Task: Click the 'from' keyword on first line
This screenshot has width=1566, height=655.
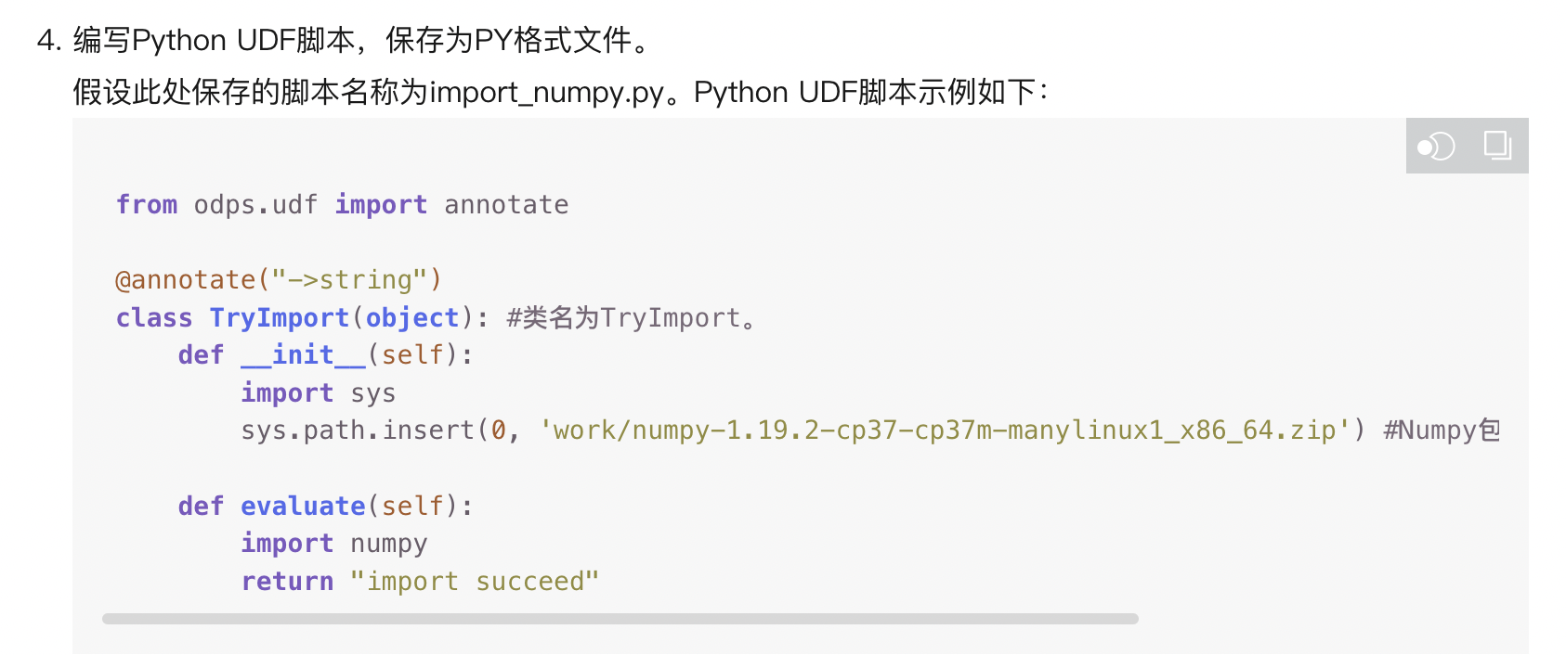Action: 146,205
